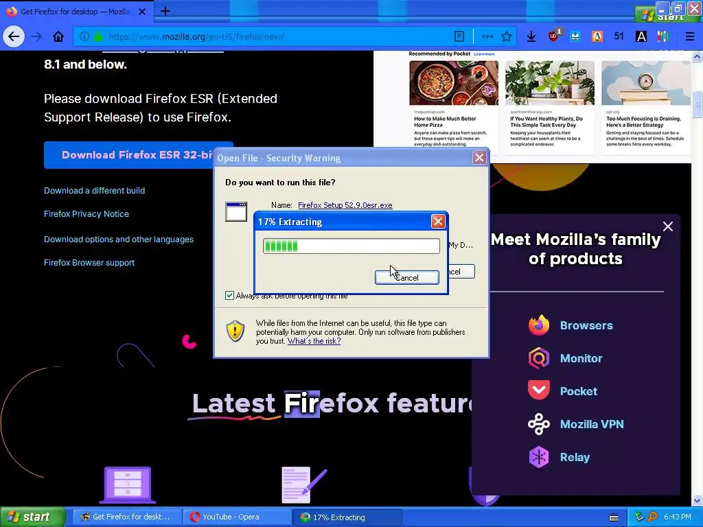Close the Get Firefox for desktop tab
Image resolution: width=703 pixels, height=527 pixels.
(x=142, y=12)
